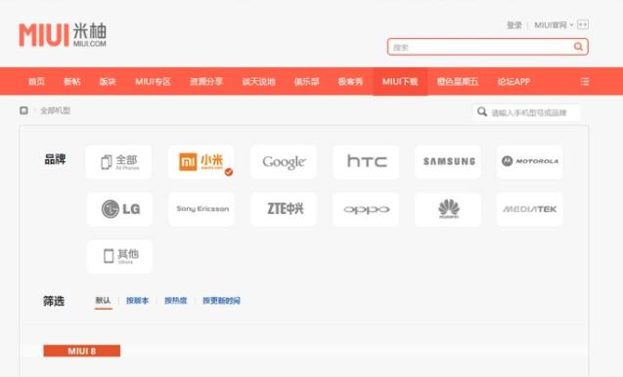Viewport: 623px width, 377px height.
Task: Click the MIUI 8 section label
Action: [82, 351]
